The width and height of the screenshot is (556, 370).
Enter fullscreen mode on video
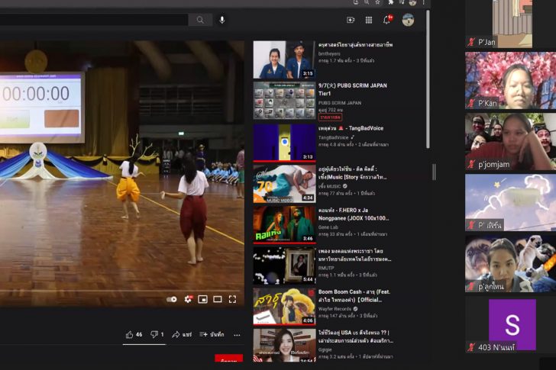[x=232, y=299]
